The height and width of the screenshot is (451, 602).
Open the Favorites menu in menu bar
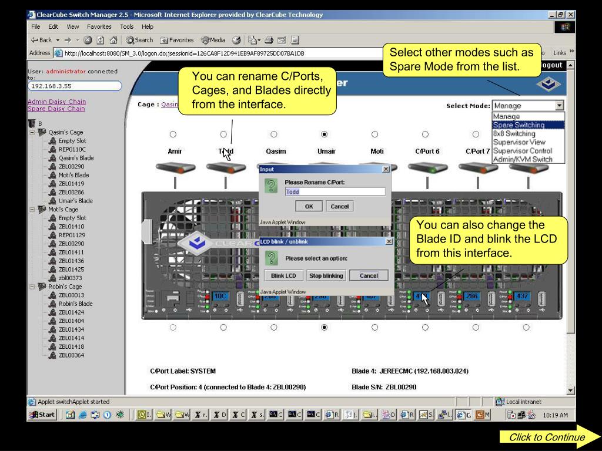tap(99, 26)
